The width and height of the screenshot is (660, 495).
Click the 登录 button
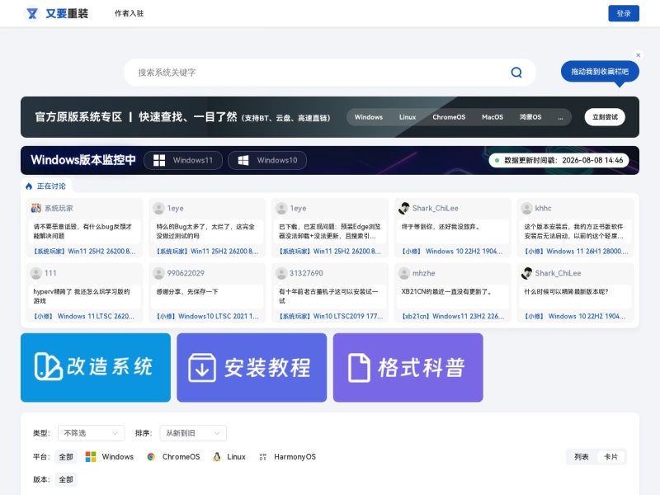pos(624,13)
